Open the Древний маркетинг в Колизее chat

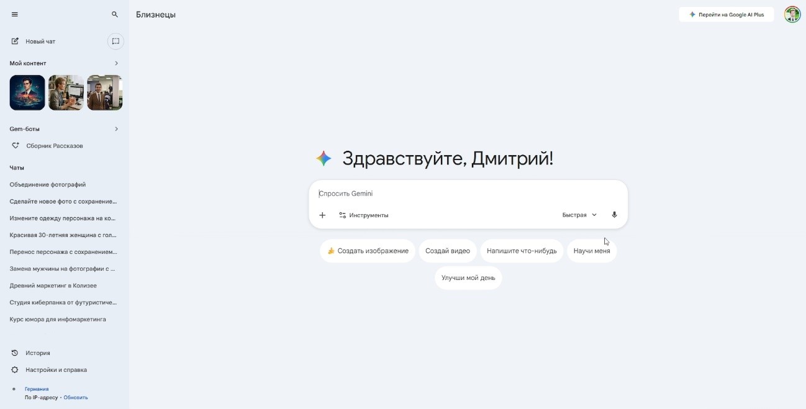point(53,285)
